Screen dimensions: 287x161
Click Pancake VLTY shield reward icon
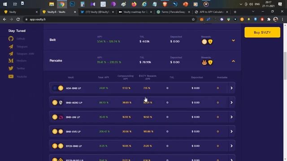pos(210,63)
